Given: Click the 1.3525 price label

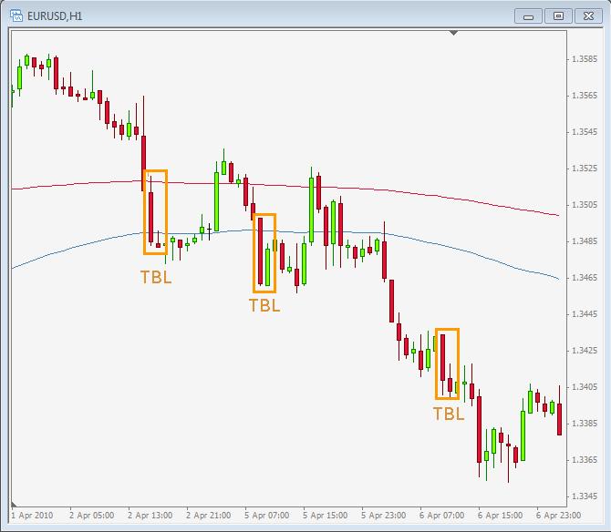Looking at the screenshot, I should (585, 169).
